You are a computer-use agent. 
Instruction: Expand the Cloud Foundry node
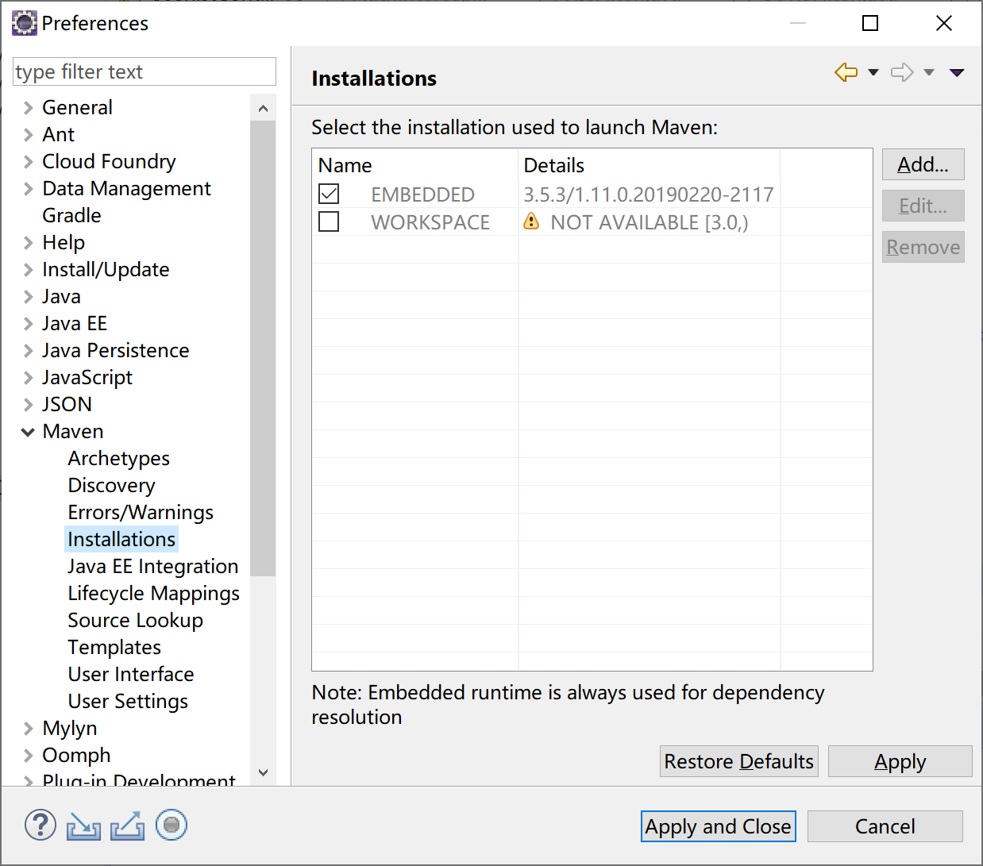click(29, 162)
